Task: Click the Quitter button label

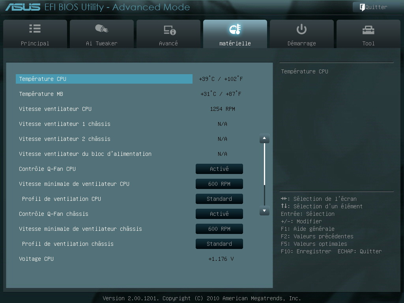Action: point(376,7)
